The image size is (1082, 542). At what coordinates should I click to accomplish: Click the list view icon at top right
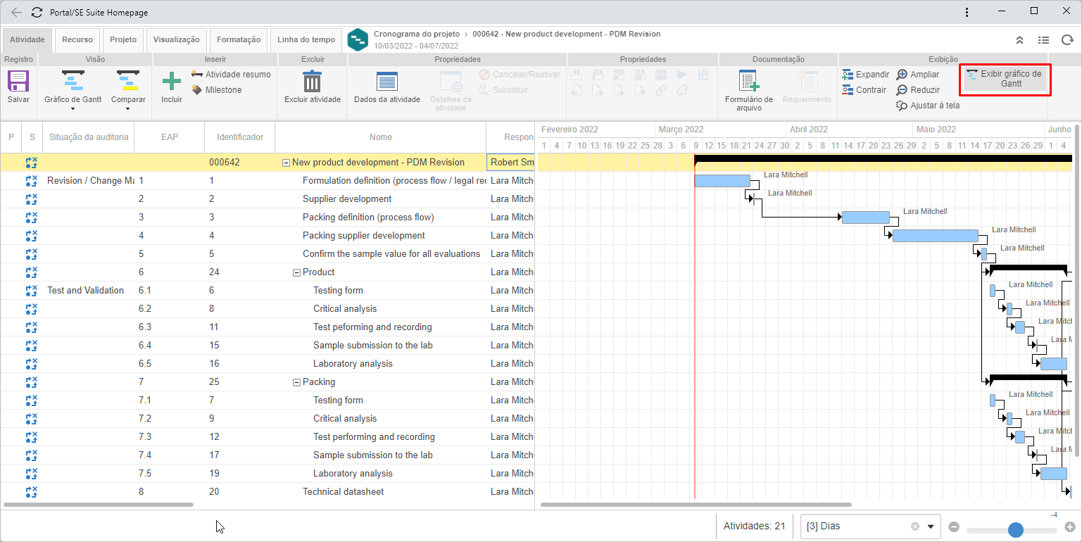pyautogui.click(x=1043, y=40)
